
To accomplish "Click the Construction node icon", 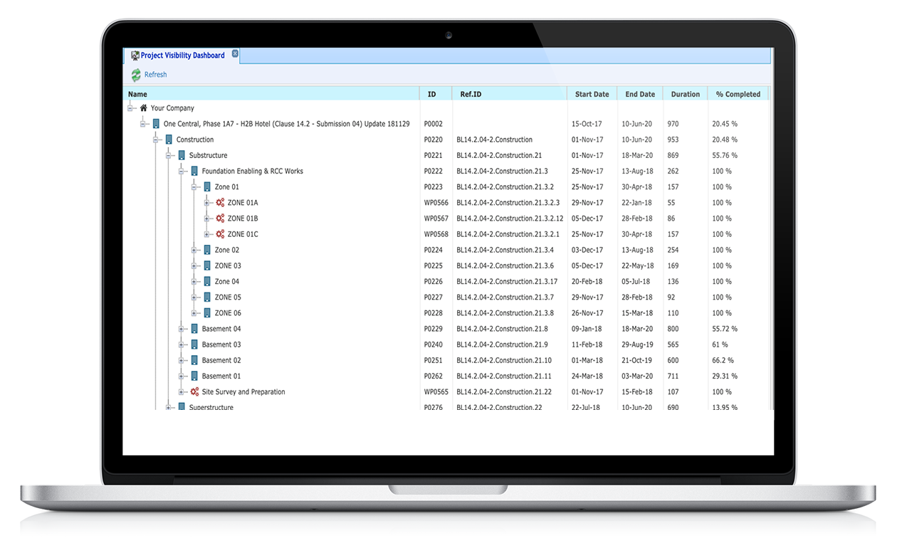I will click(x=169, y=139).
